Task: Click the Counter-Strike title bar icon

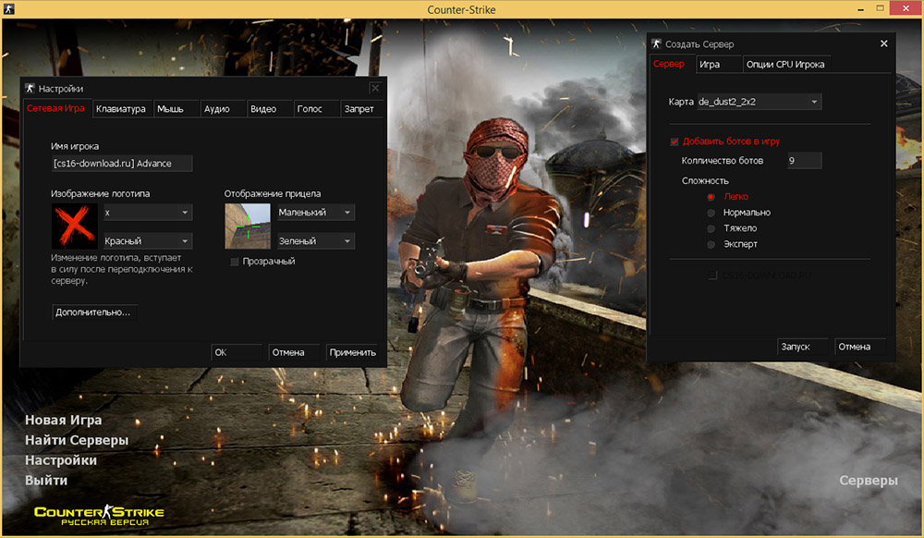Action: pos(9,9)
